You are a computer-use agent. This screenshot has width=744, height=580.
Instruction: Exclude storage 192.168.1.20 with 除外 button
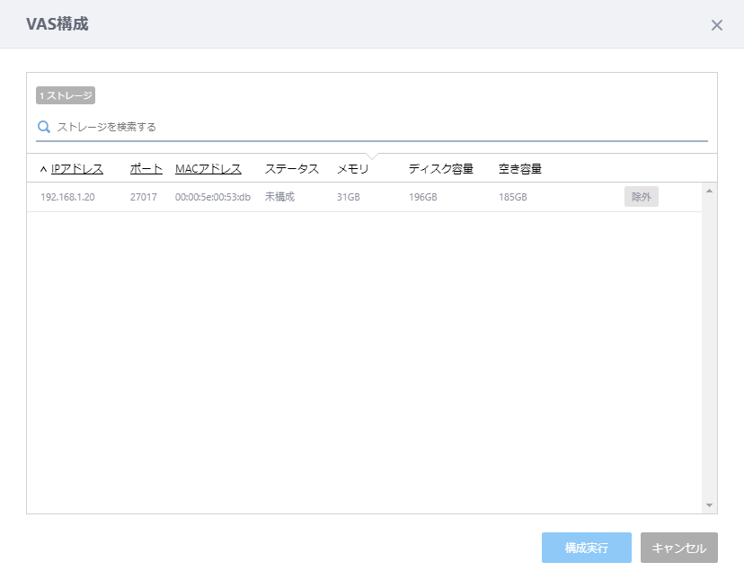641,197
